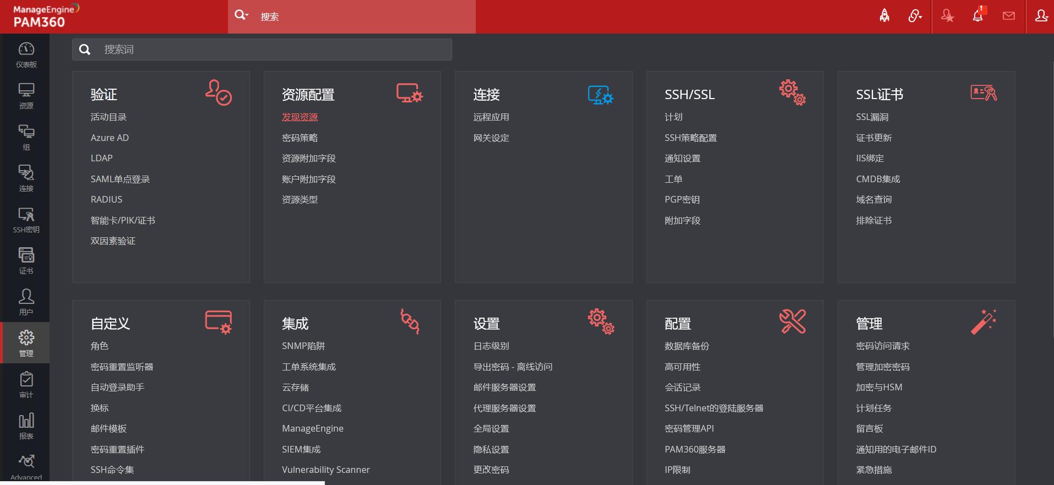Open the key-link dropdown in header
The image size is (1054, 485).
click(915, 16)
